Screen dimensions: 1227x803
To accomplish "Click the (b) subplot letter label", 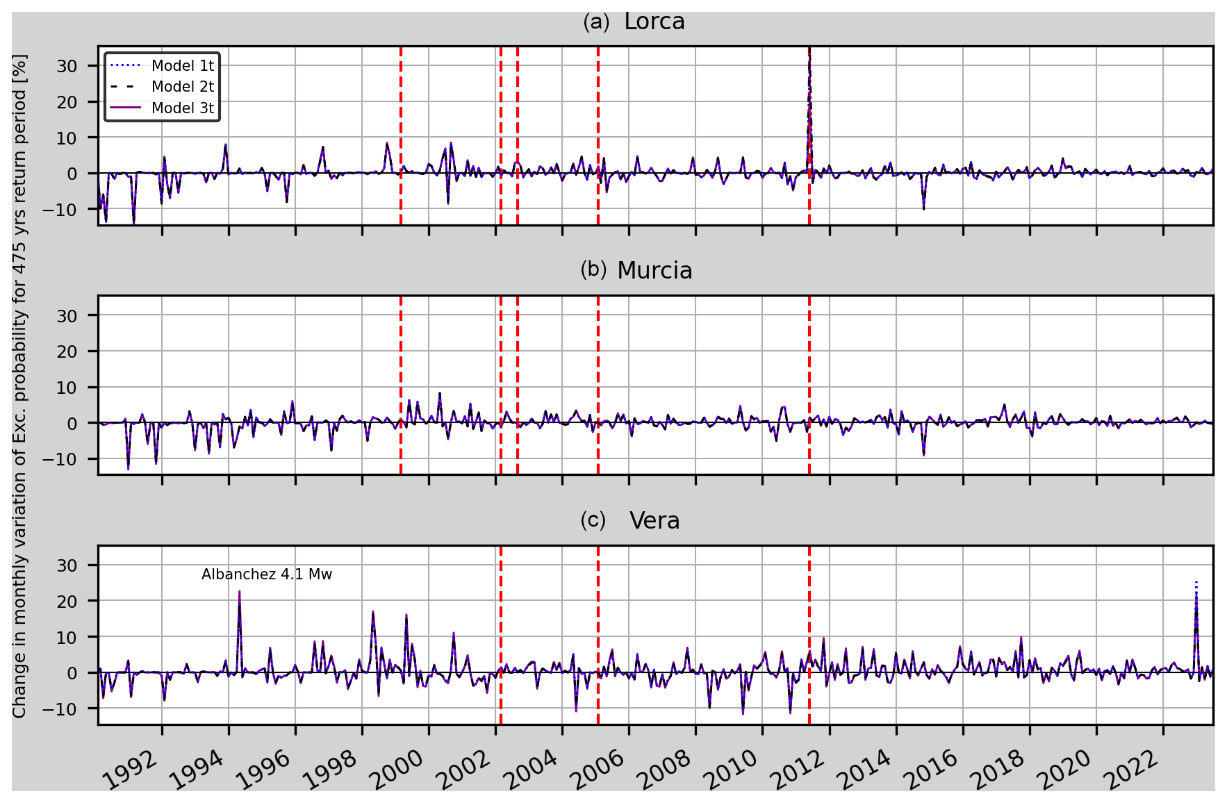I will pyautogui.click(x=593, y=270).
